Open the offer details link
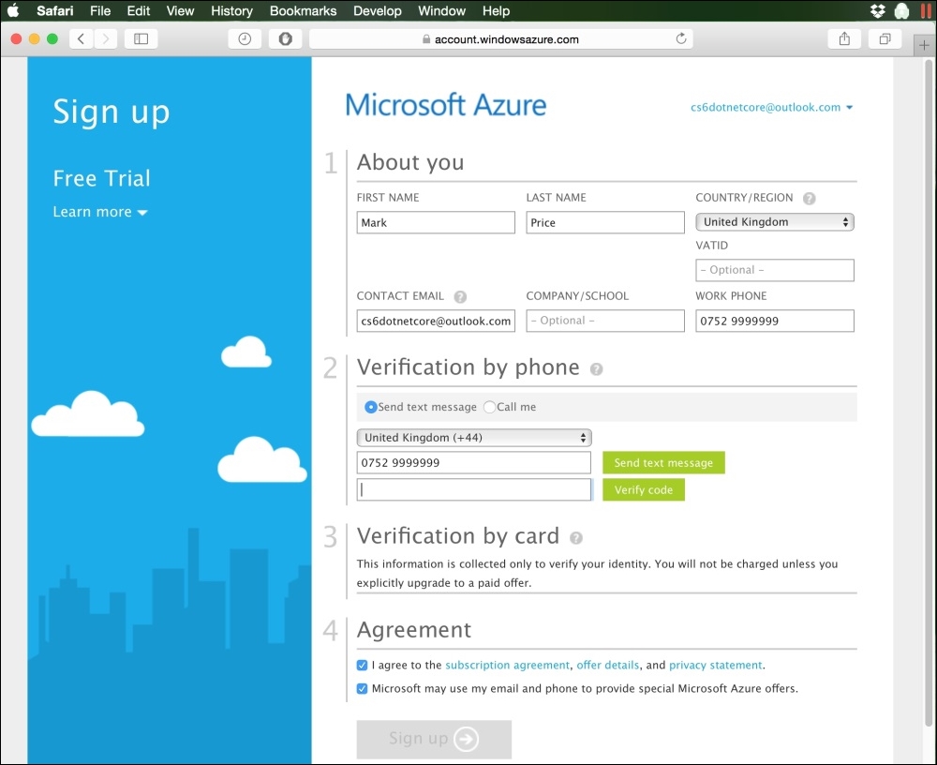 608,665
